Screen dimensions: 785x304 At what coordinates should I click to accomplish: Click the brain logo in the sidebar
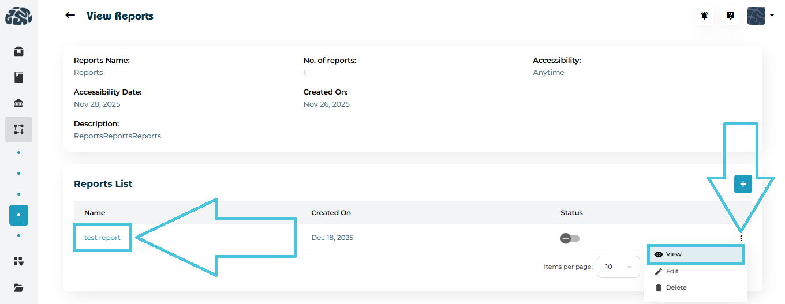(x=18, y=16)
